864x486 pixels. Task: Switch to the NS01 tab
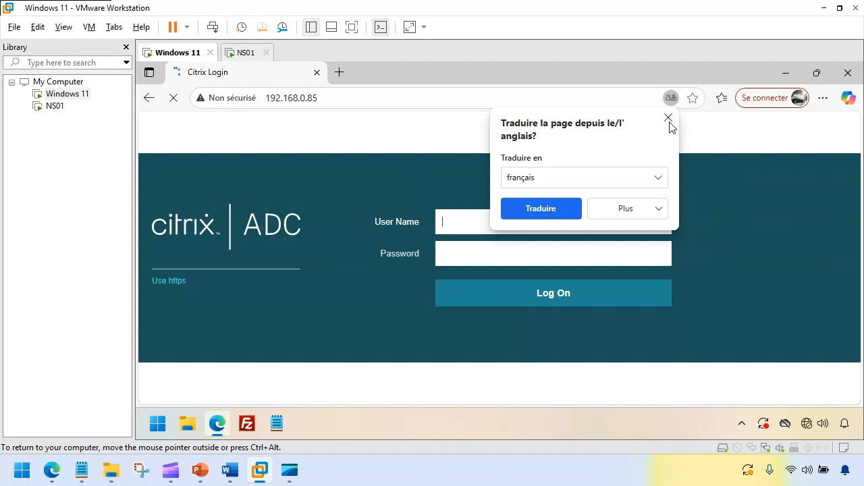[x=246, y=52]
